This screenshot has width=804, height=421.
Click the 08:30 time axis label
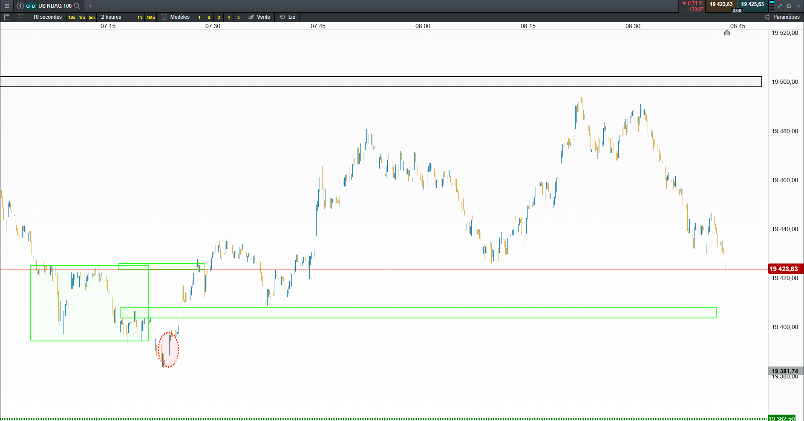[x=633, y=26]
